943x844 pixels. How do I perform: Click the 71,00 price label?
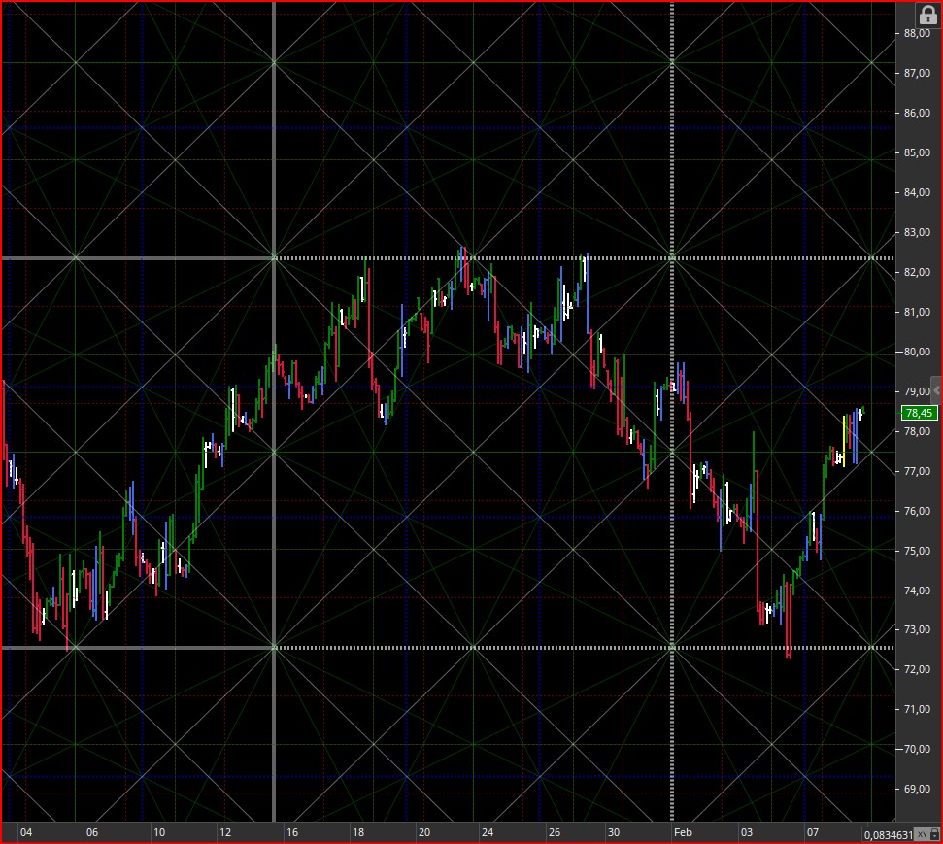coord(917,709)
